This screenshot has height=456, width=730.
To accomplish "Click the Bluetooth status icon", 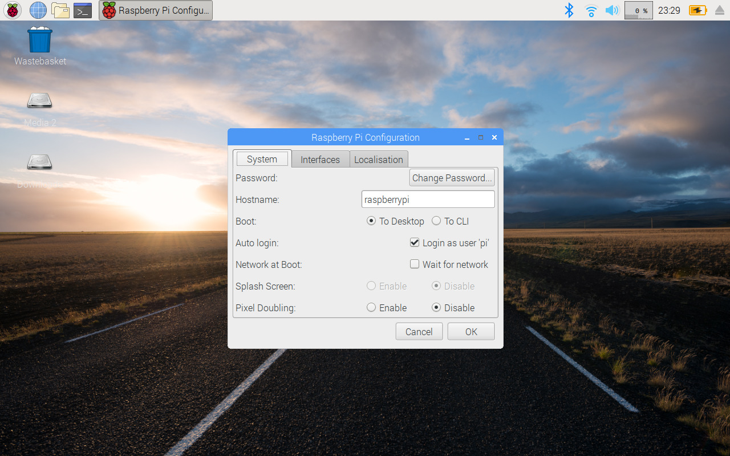I will click(569, 10).
